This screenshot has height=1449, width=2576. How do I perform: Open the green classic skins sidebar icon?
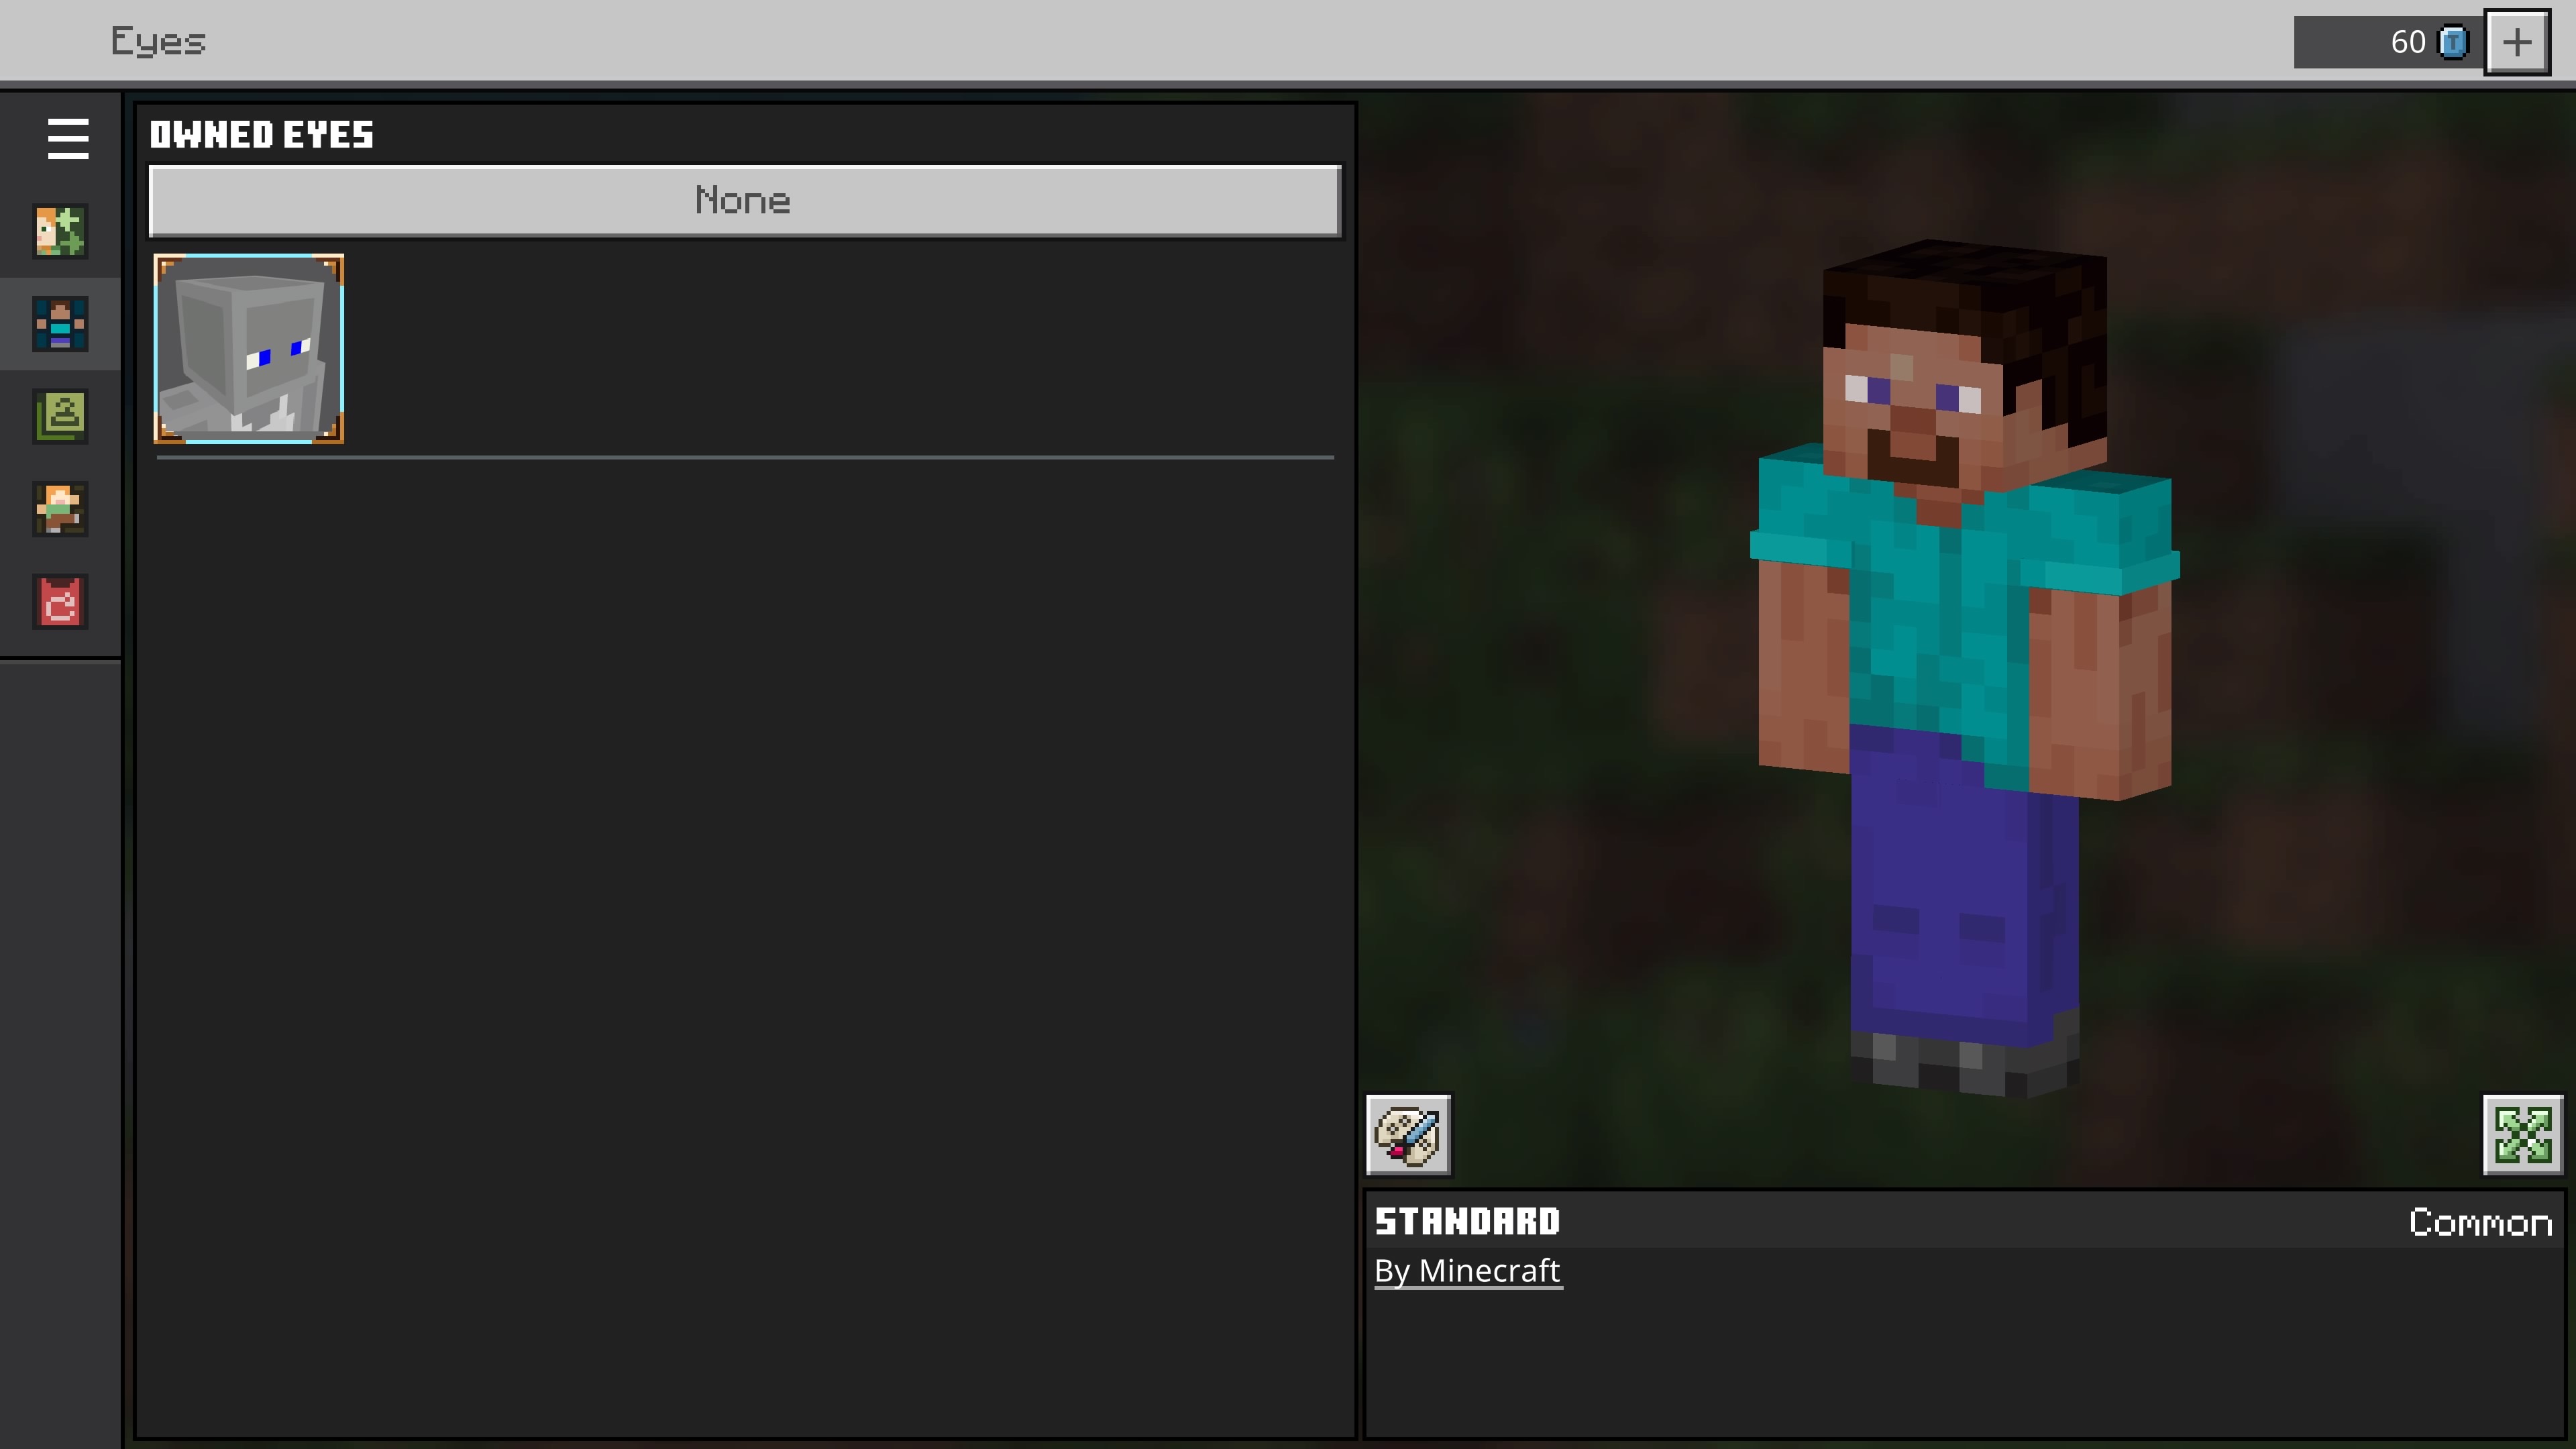60,416
